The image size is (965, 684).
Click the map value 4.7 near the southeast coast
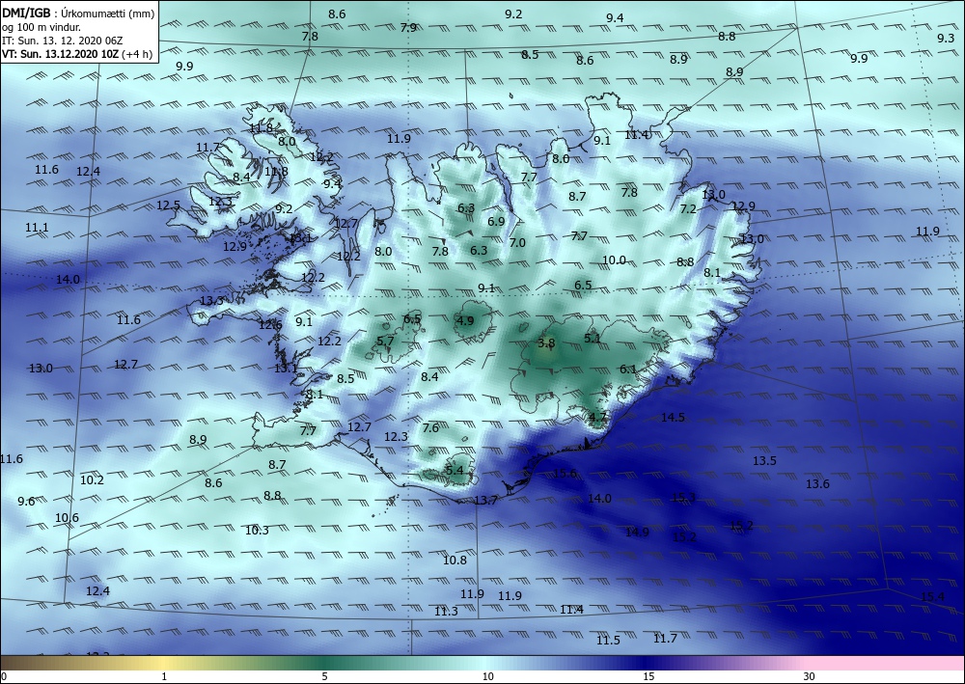pos(597,417)
